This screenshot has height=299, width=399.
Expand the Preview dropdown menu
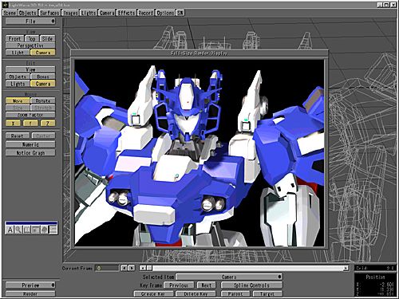point(30,285)
